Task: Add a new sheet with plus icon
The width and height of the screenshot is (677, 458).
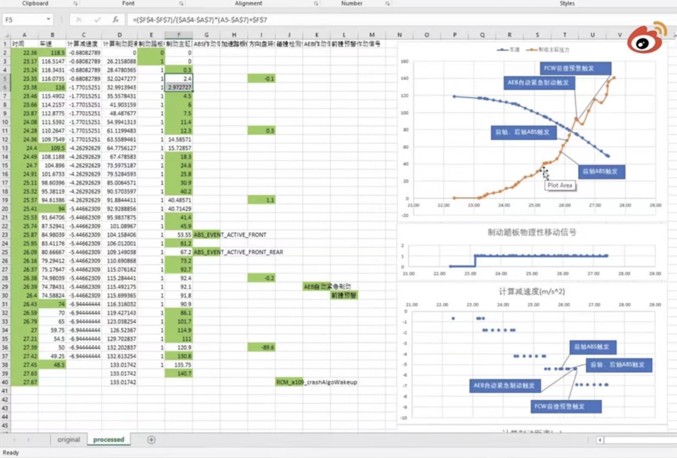Action: (151, 440)
